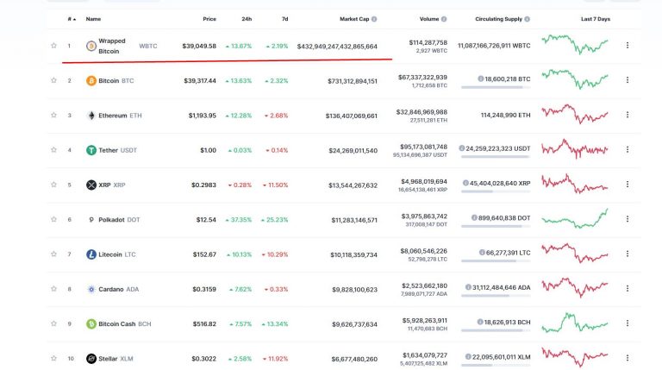Star Polkadot in the watchlist
The image size is (662, 370).
coord(53,219)
